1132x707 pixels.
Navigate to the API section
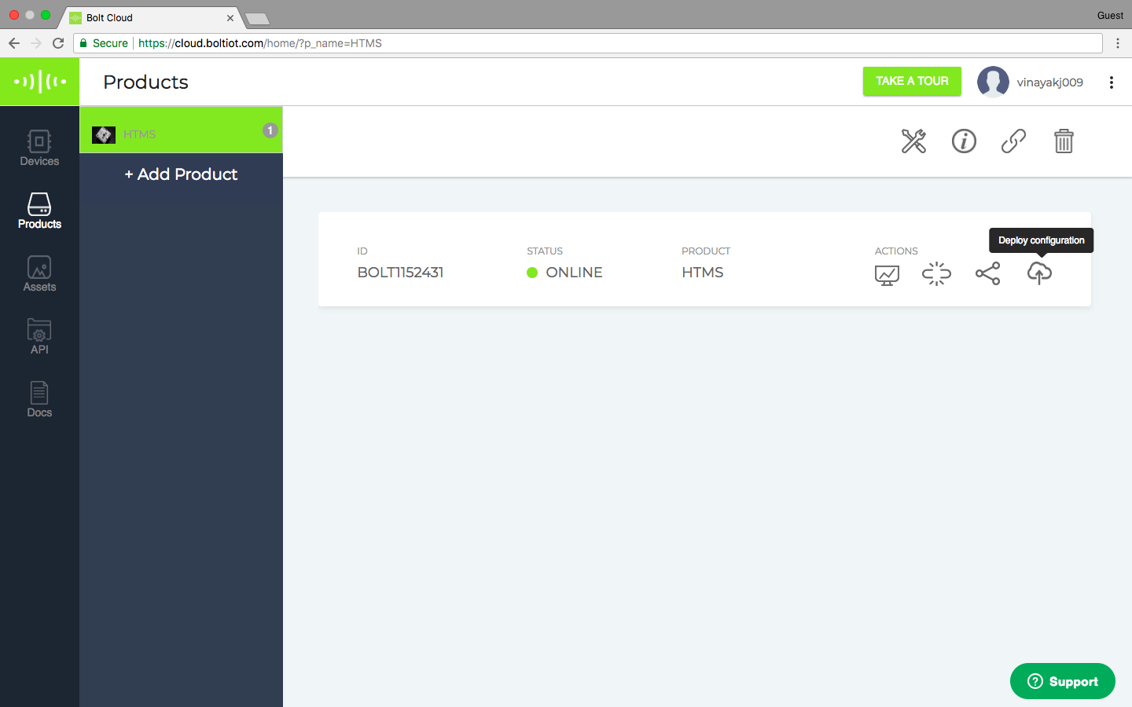[39, 336]
